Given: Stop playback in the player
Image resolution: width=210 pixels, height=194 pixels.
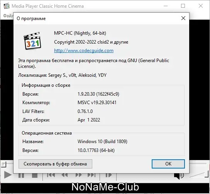Looking at the screenshot, I should pos(35,175).
